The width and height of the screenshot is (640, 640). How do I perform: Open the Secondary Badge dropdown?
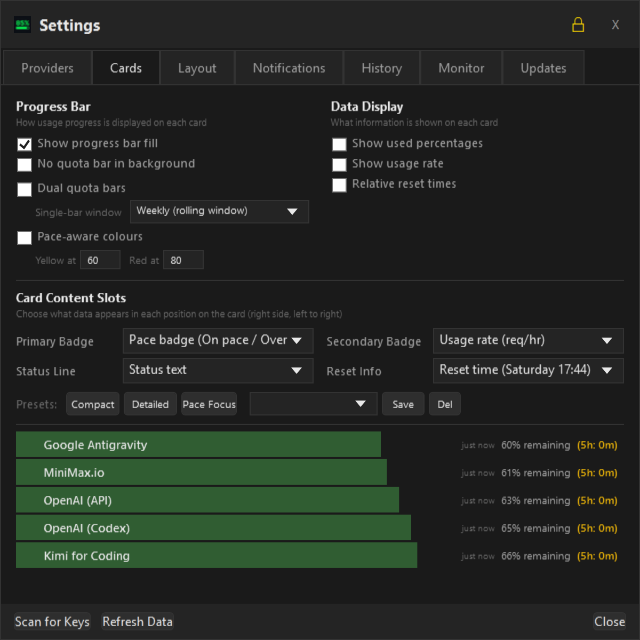[x=528, y=340]
